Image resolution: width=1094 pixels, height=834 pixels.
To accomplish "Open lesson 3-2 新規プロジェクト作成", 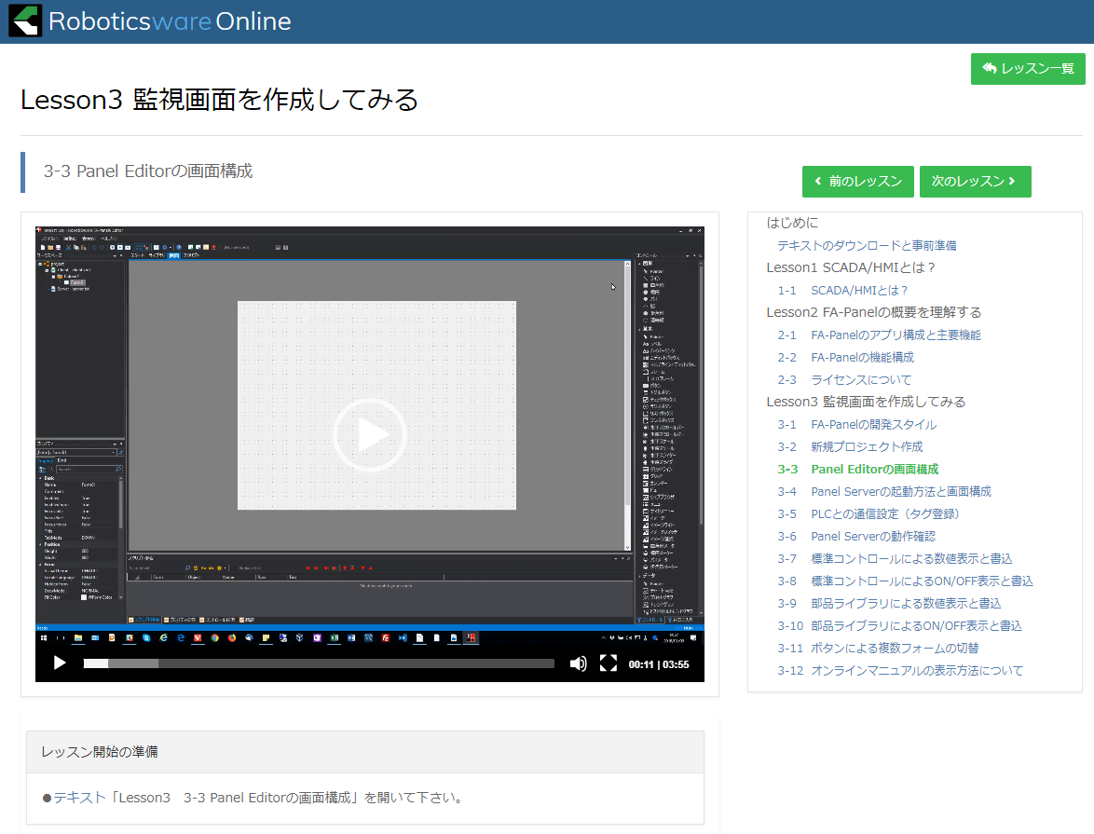I will [x=850, y=447].
